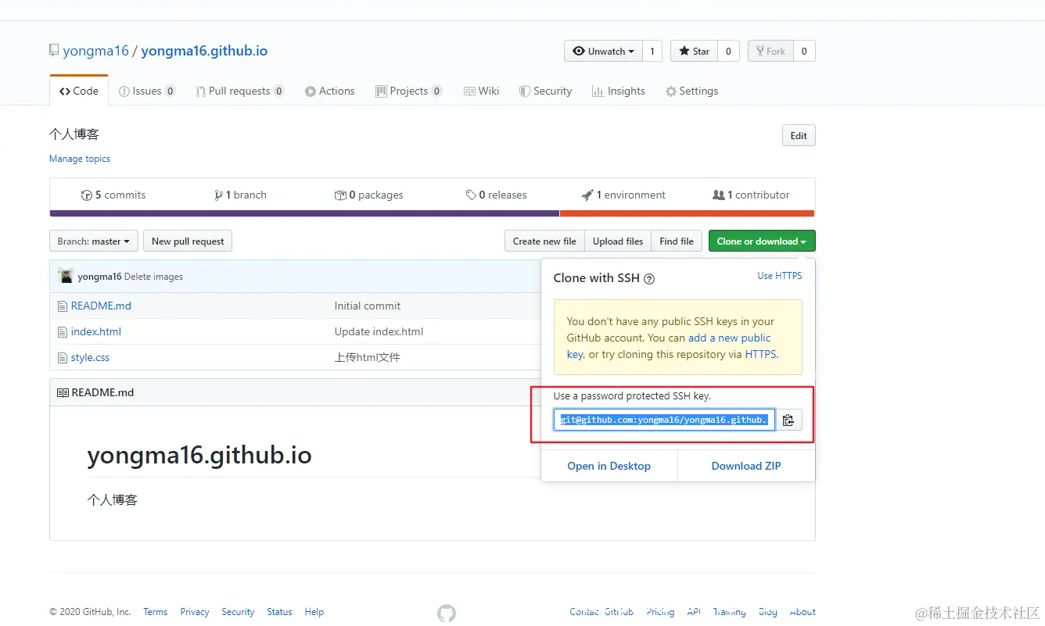The height and width of the screenshot is (626, 1045).
Task: View the Insights tab
Action: 619,91
